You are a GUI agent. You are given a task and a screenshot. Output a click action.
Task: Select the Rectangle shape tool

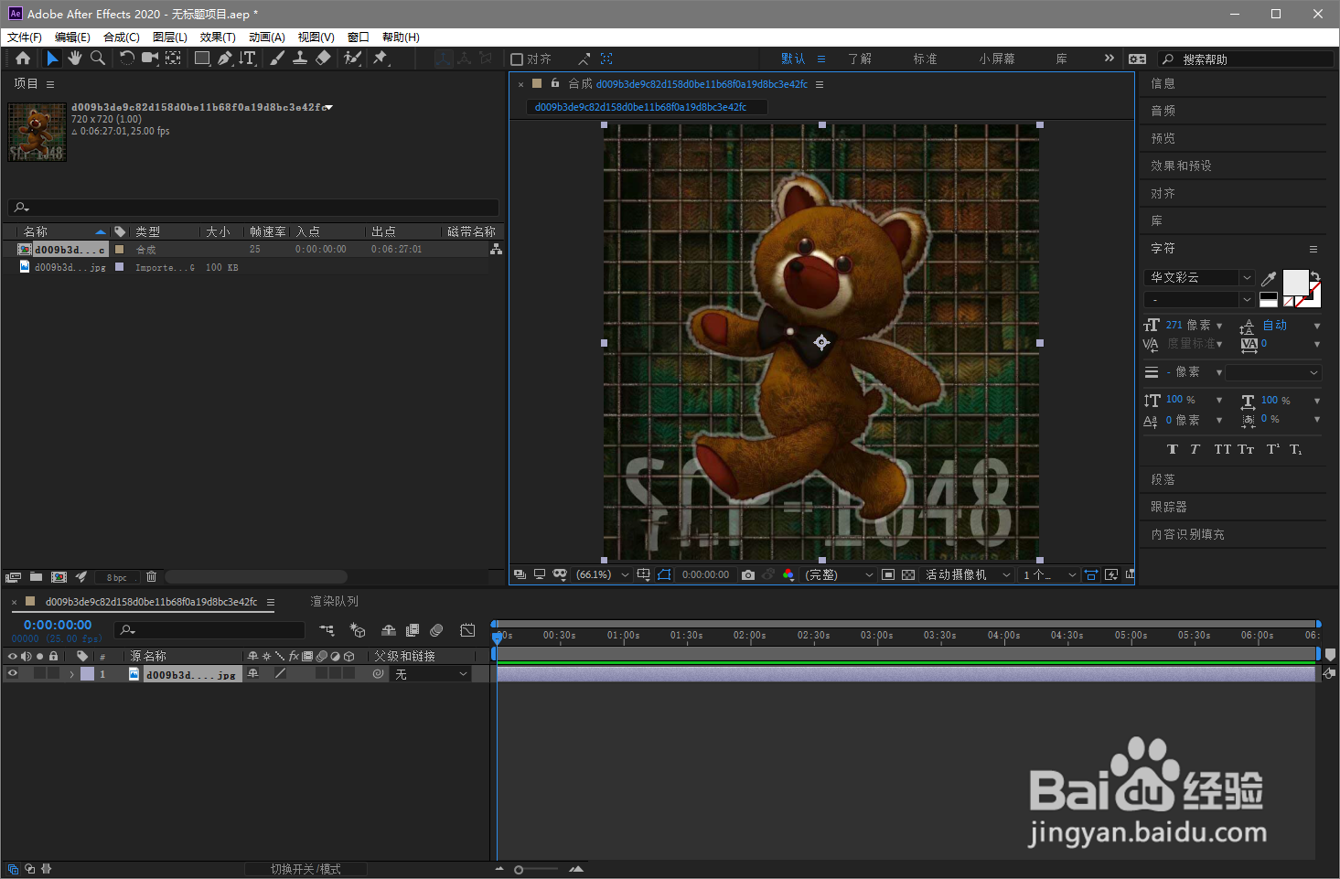point(202,59)
